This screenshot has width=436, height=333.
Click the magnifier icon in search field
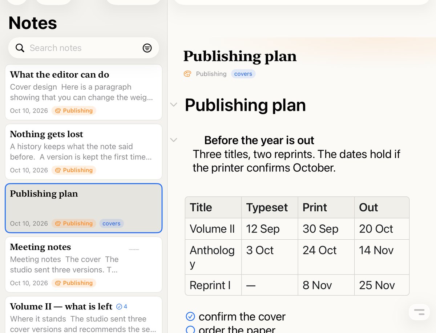20,48
